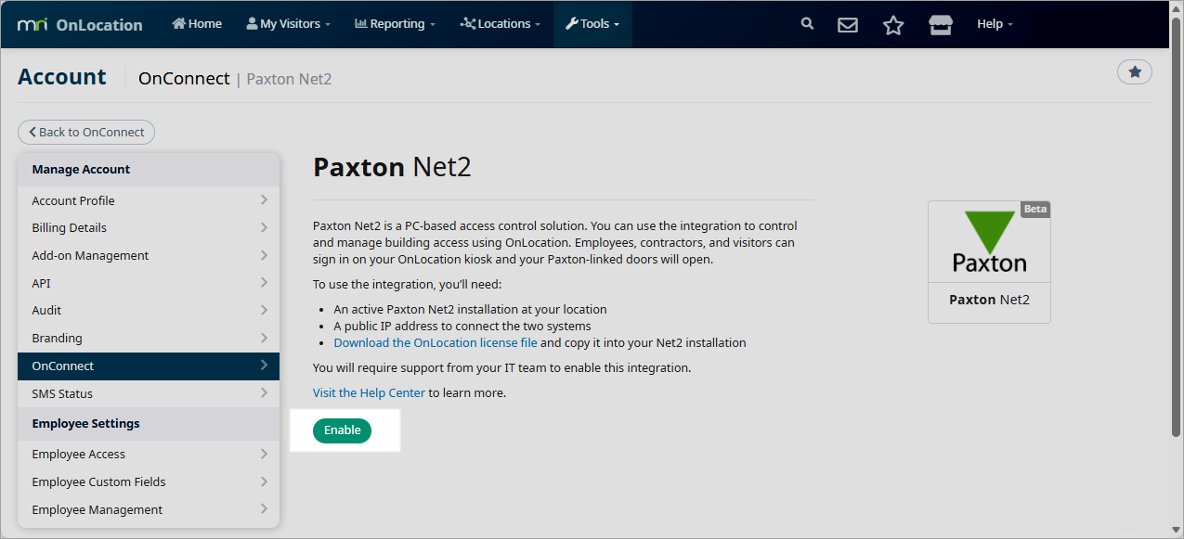Open the storefront marketplace icon
1184x539 pixels.
941,25
